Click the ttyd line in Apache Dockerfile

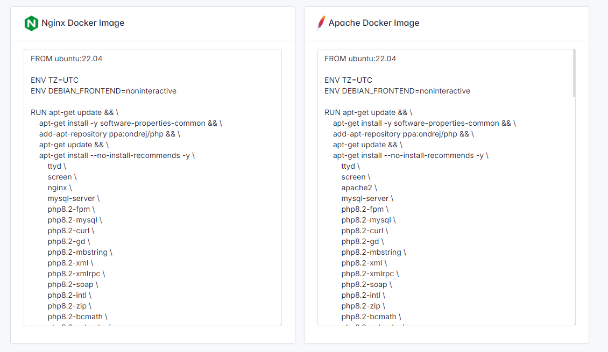[x=350, y=166]
